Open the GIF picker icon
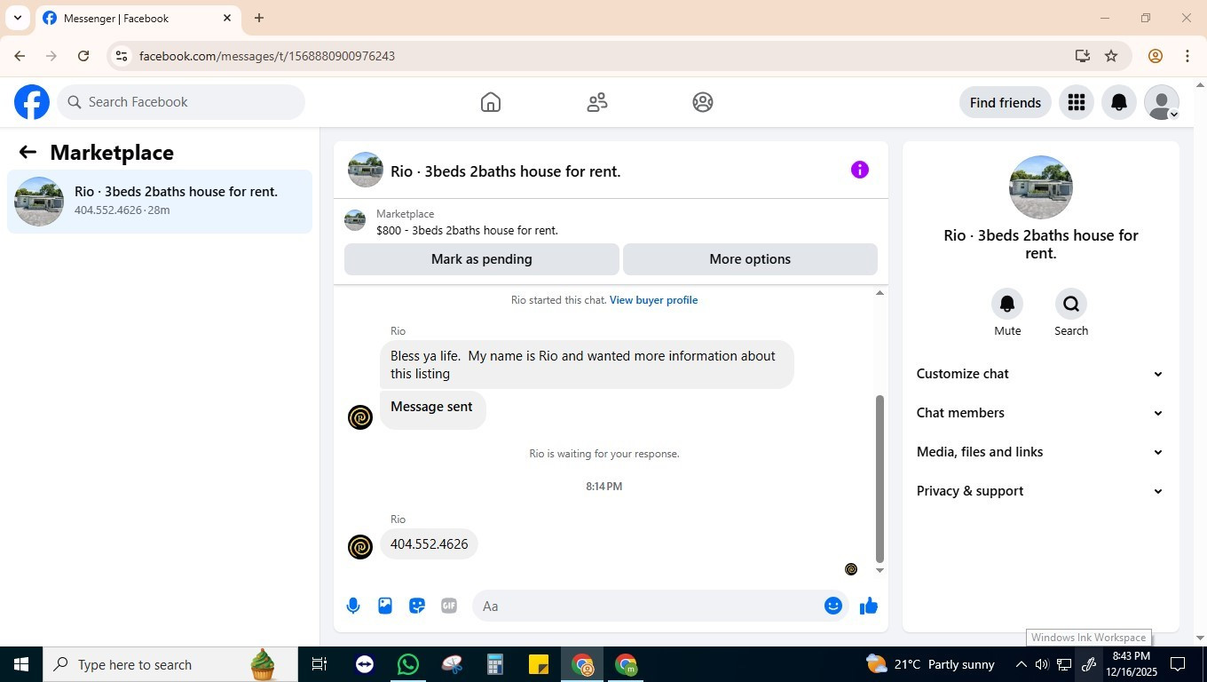1207x682 pixels. point(449,606)
